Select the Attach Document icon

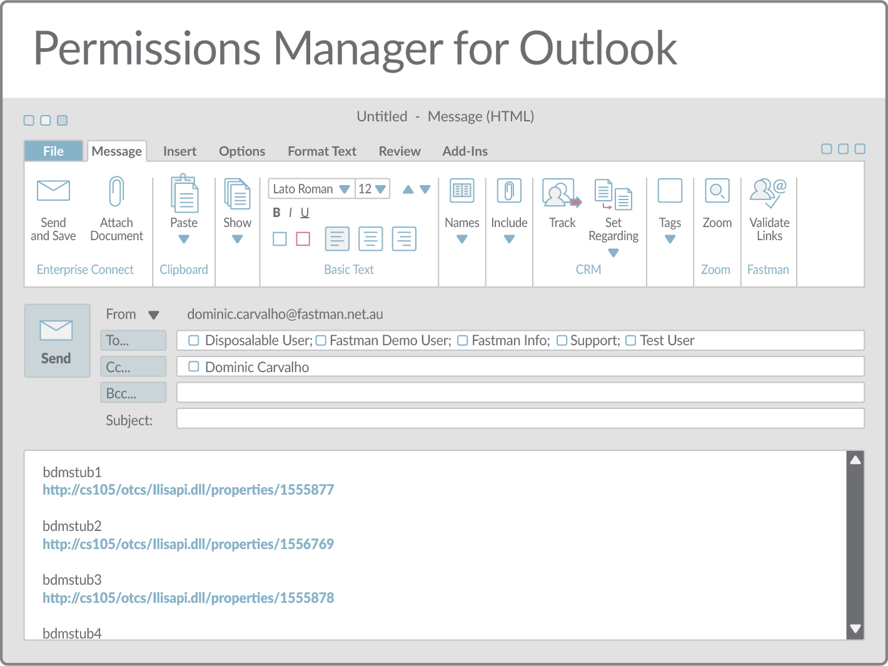116,191
